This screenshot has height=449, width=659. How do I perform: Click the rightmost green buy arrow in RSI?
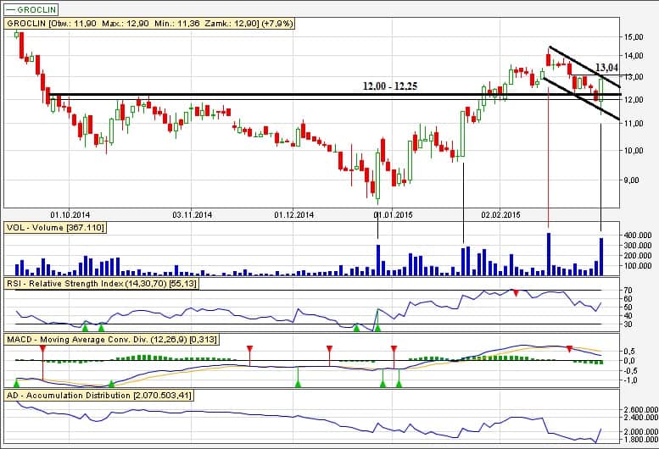377,326
